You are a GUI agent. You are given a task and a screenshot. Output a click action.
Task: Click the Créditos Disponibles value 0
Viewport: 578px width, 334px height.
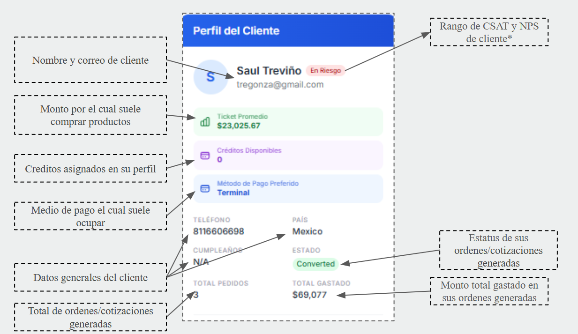pos(219,160)
